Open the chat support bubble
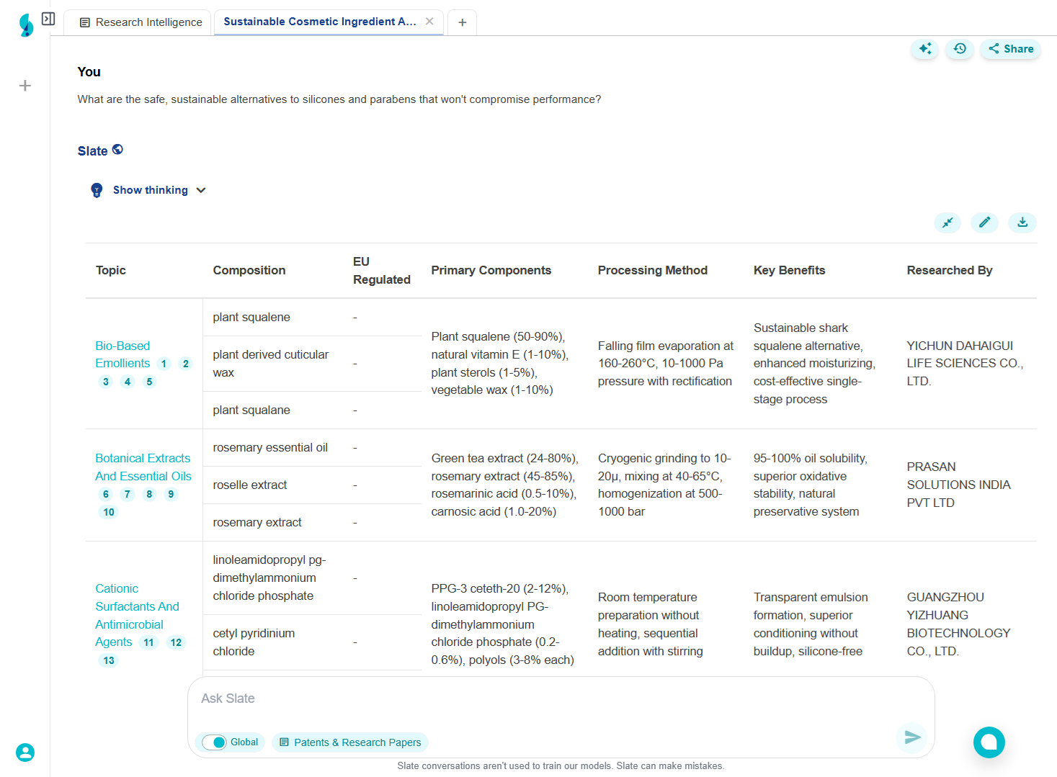1057x777 pixels. click(989, 742)
